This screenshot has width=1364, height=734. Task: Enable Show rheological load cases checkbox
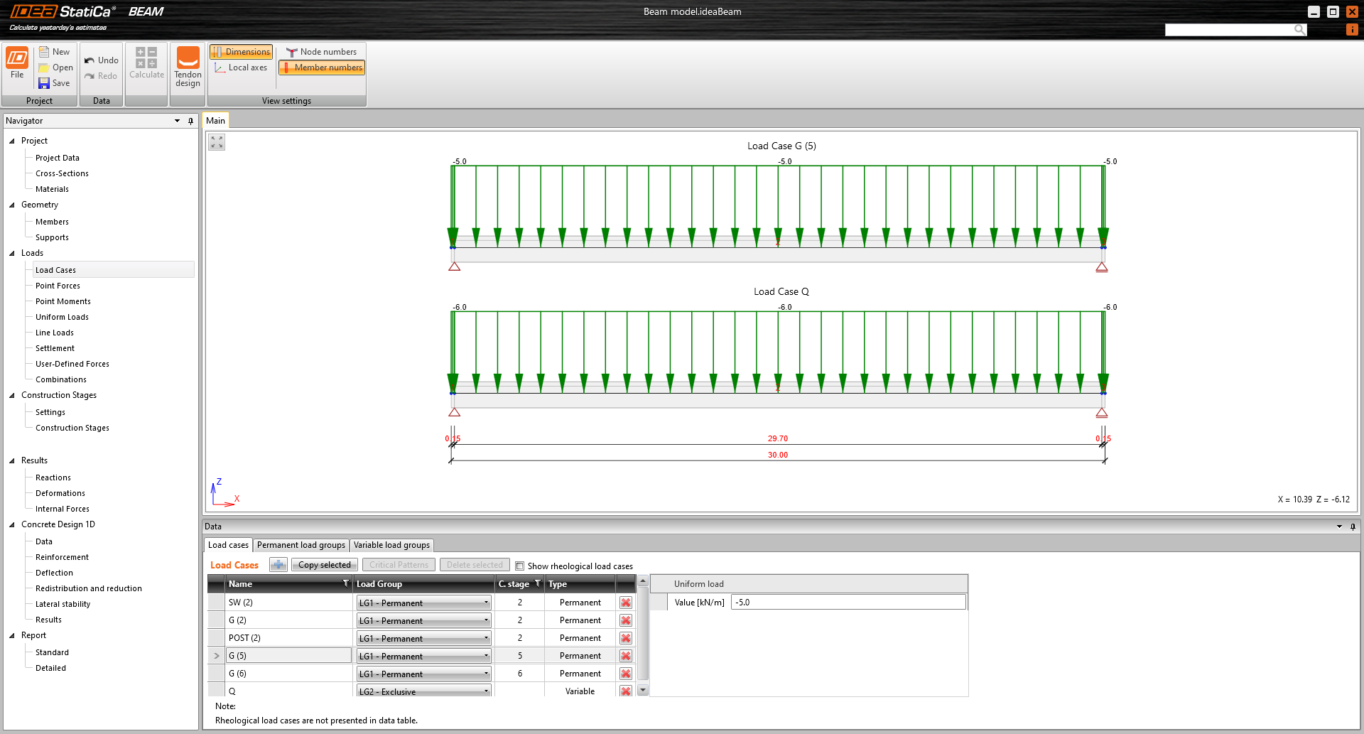(520, 566)
